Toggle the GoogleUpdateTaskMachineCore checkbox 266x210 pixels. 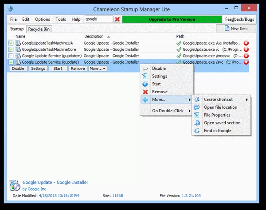(x=11, y=50)
